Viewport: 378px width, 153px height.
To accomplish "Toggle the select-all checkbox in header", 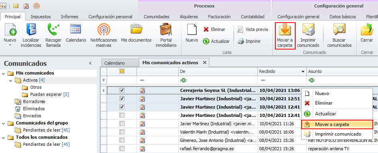I will click(x=122, y=71).
